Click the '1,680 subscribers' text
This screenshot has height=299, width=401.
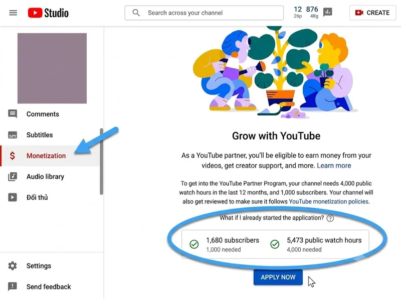(x=233, y=240)
